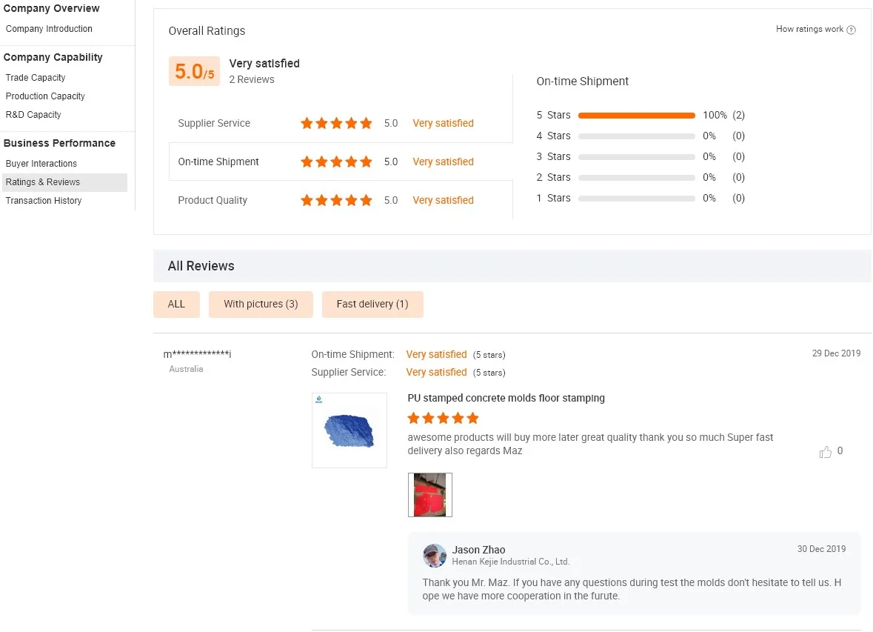Click the thumbs-up like icon on review

click(825, 452)
